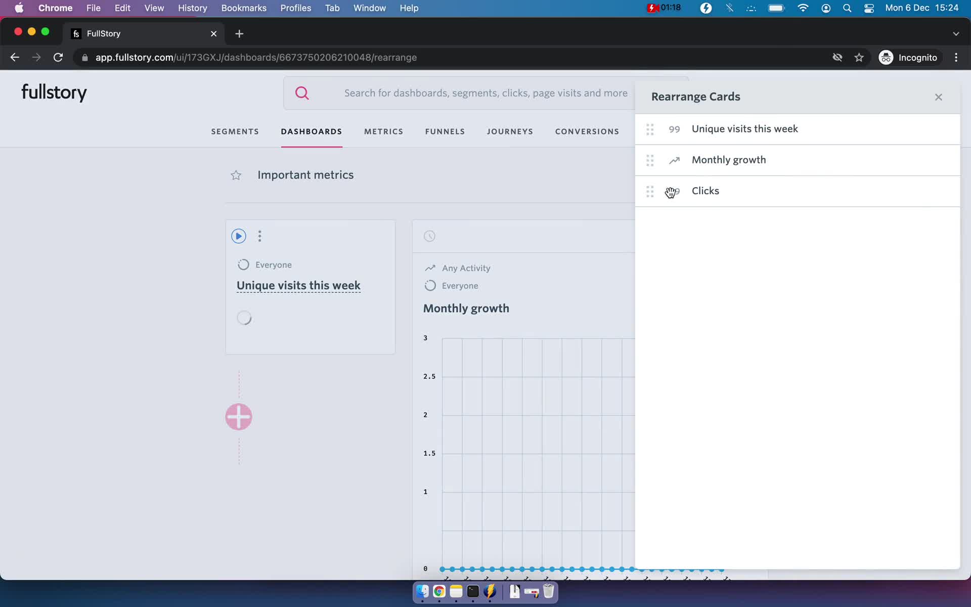Add a new card with plus button
Image resolution: width=971 pixels, height=607 pixels.
(x=239, y=417)
